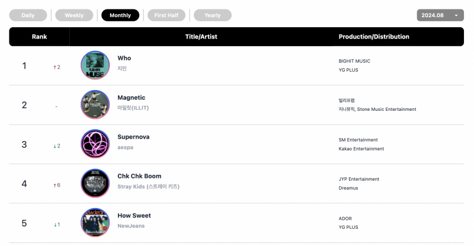Switch to the First Half chart tab
The width and height of the screenshot is (474, 246).
point(166,15)
